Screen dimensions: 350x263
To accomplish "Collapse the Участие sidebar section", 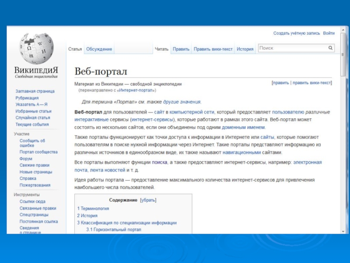I will (x=21, y=134).
